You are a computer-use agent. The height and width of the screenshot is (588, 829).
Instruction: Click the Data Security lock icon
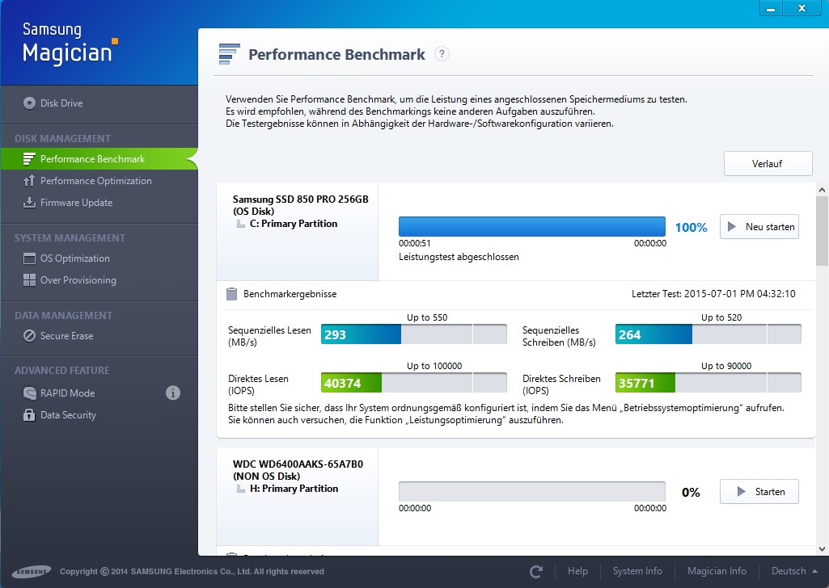pyautogui.click(x=29, y=415)
